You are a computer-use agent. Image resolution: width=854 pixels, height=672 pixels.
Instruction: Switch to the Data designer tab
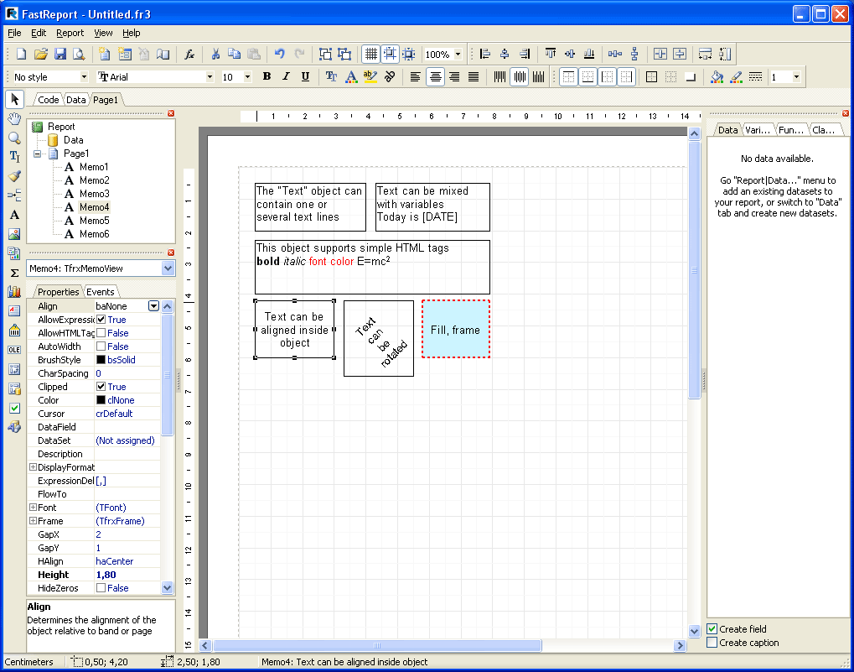click(75, 100)
